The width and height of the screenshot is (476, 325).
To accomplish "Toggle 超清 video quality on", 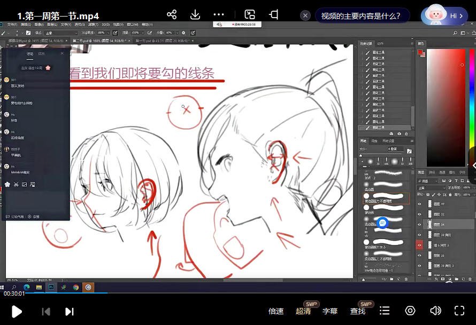I will pos(303,311).
